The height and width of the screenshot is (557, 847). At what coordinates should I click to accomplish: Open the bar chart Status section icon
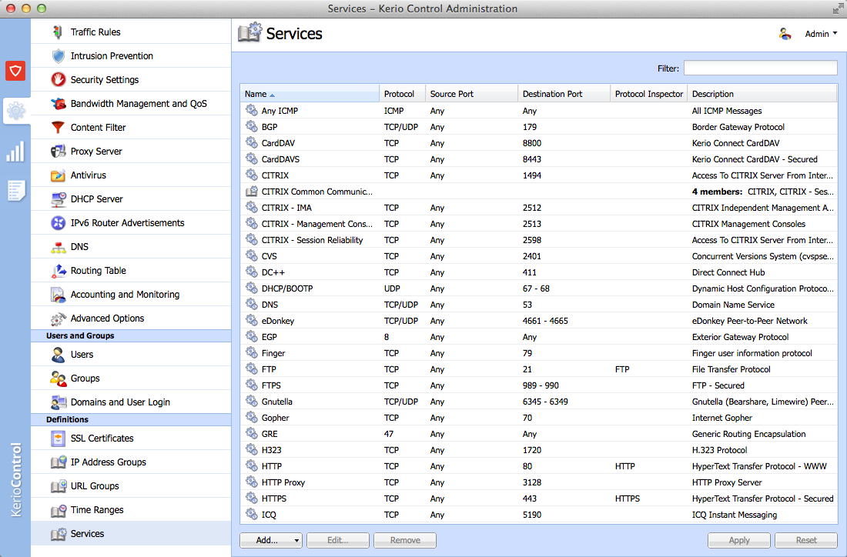15,152
